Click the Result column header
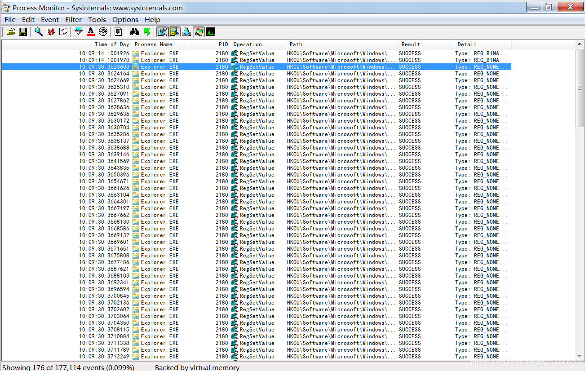The height and width of the screenshot is (371, 585). [427, 44]
